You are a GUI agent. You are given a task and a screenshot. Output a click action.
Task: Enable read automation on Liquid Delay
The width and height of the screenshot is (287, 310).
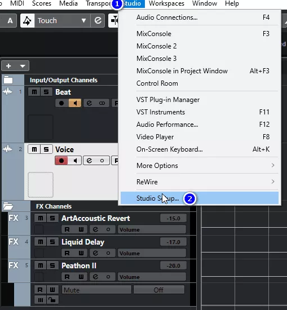tap(67, 253)
